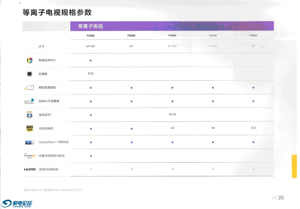Click the processor chip icon

click(x=29, y=74)
